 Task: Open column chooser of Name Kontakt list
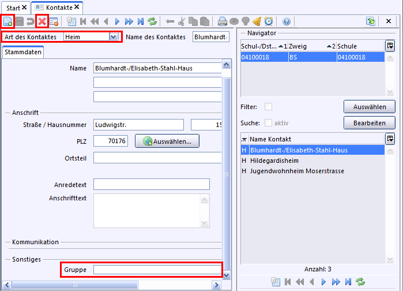tap(390, 139)
